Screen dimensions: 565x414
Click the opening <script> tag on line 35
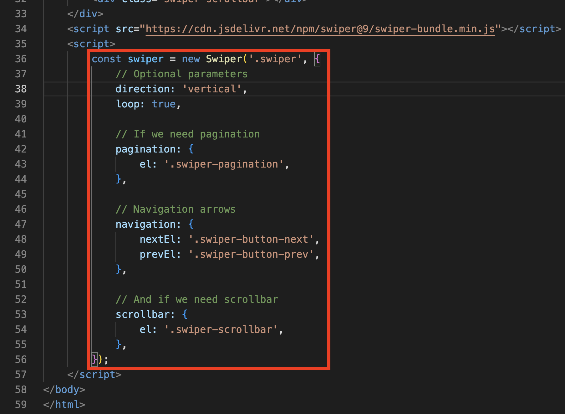click(91, 44)
